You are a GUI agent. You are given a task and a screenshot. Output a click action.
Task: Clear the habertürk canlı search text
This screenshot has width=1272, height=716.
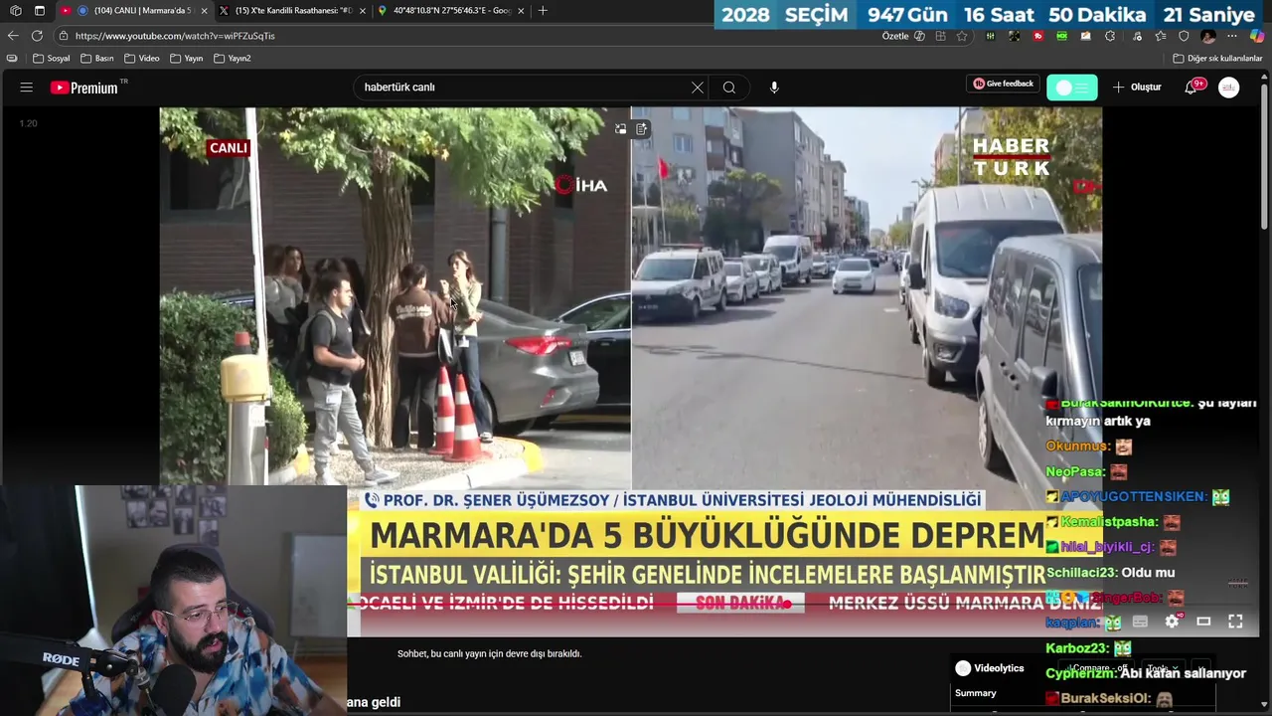(x=698, y=88)
